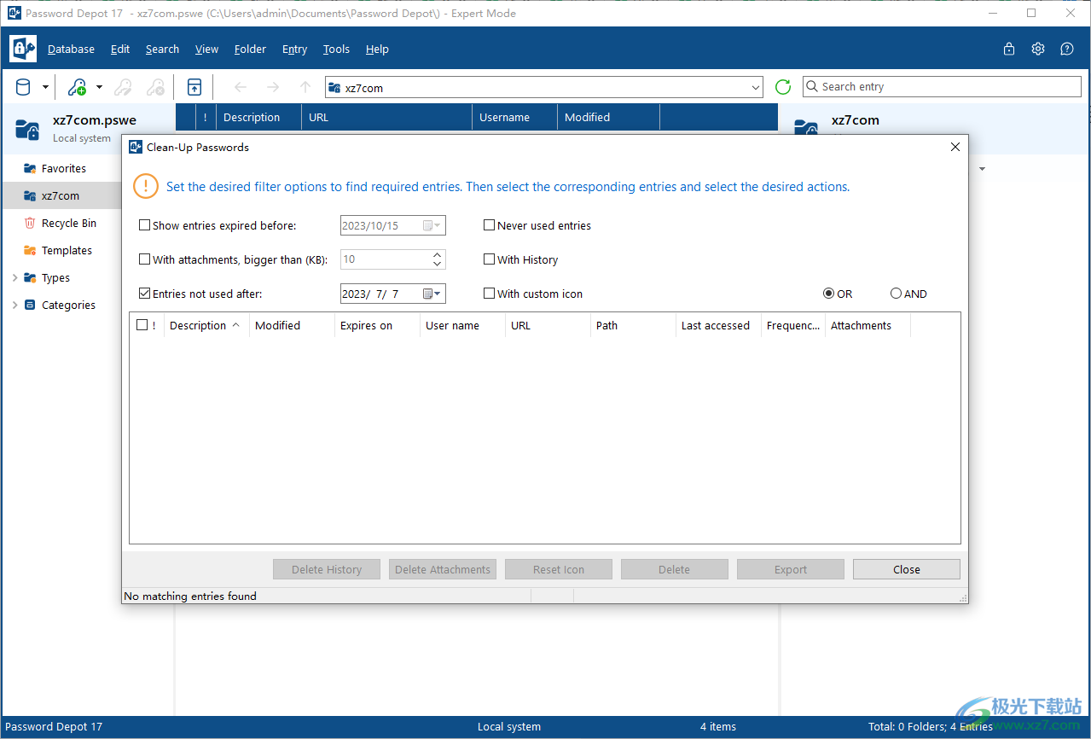Click the lock icon in the header

(x=1009, y=49)
